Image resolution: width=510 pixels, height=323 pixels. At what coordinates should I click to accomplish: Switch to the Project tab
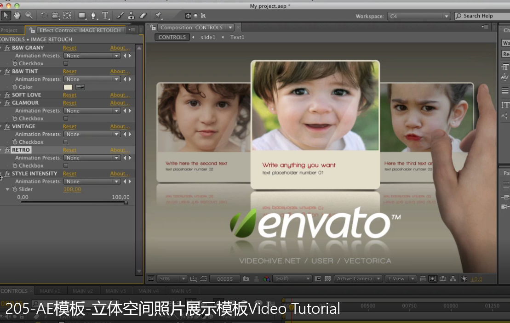tap(9, 30)
